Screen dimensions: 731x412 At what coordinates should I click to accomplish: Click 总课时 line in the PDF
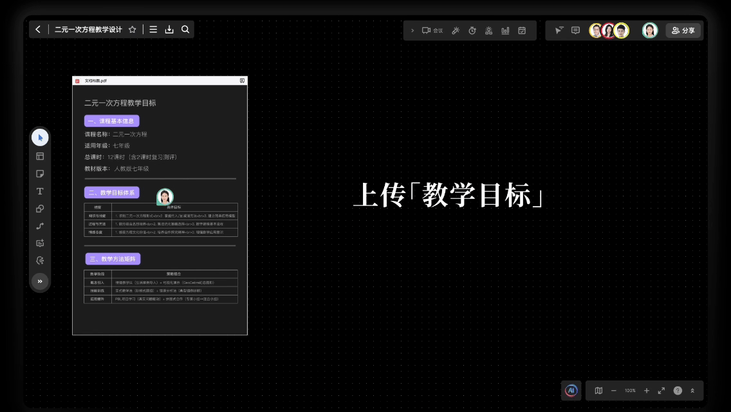[131, 157]
